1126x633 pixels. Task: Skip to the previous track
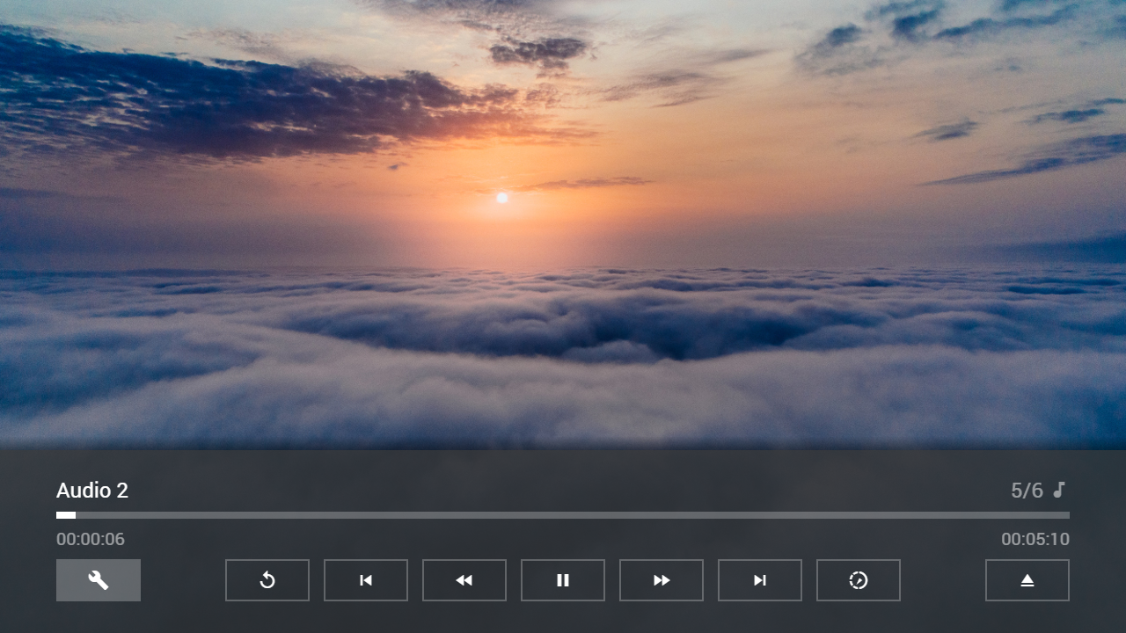[x=366, y=580]
